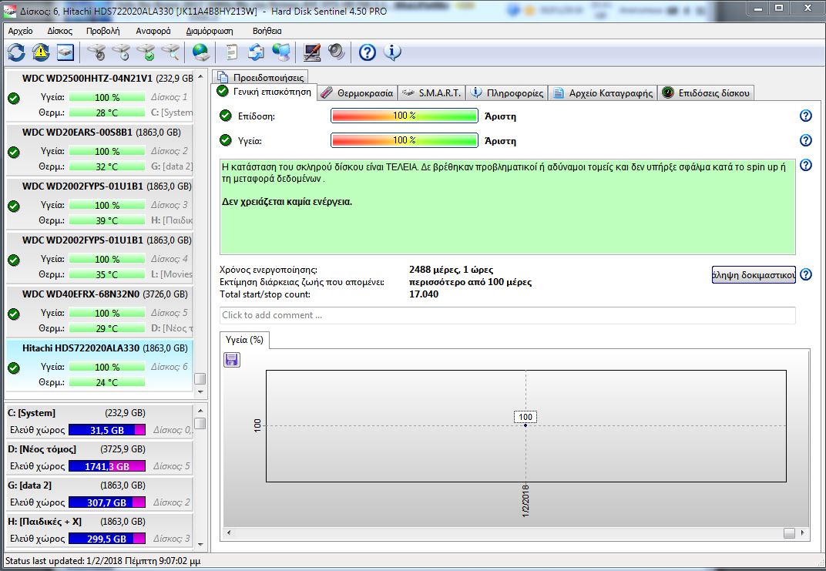Click the speaker sound toolbar icon
Screen dimensions: 826x571
click(x=336, y=52)
